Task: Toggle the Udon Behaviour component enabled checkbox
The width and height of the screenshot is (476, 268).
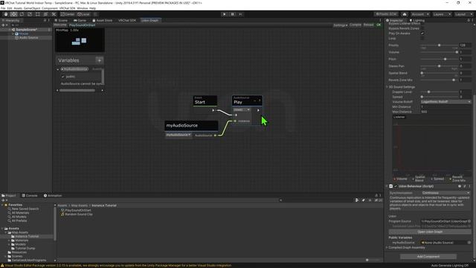Action: coord(396,186)
